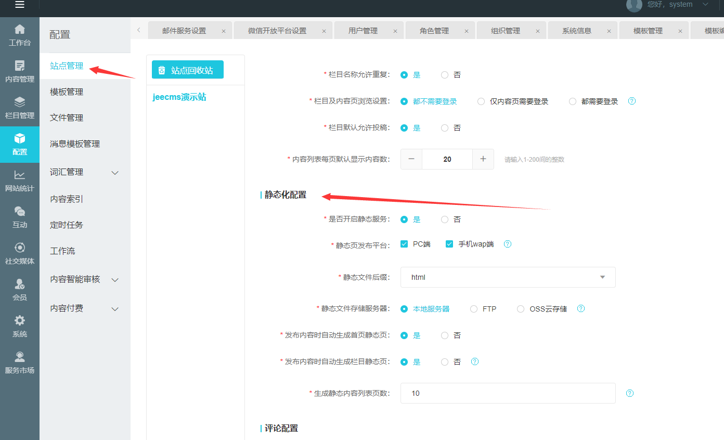Open 内容管理 content management icon
Image resolution: width=724 pixels, height=440 pixels.
click(20, 66)
